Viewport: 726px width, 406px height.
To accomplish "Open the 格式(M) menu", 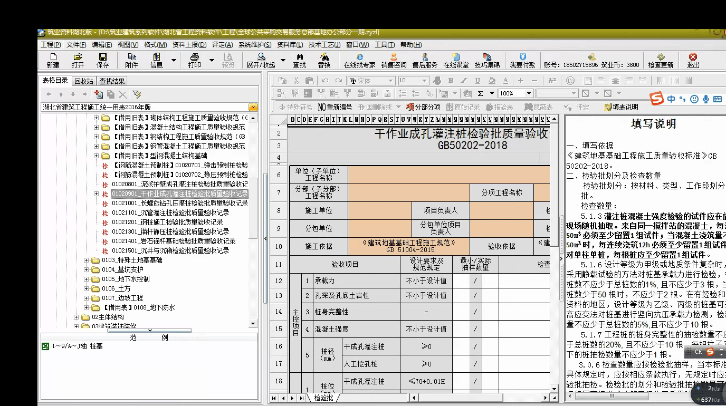I will (x=155, y=45).
